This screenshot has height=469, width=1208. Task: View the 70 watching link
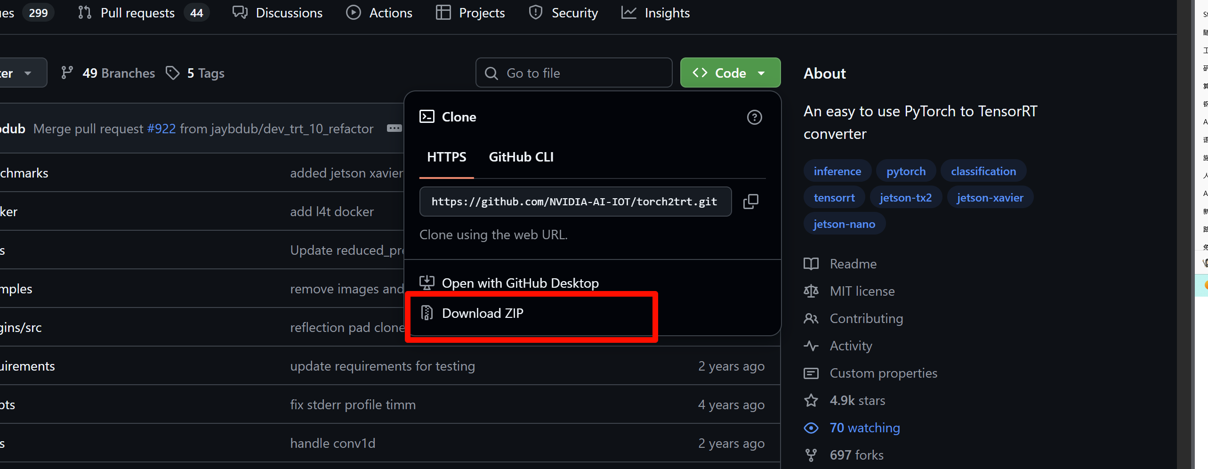click(x=864, y=428)
